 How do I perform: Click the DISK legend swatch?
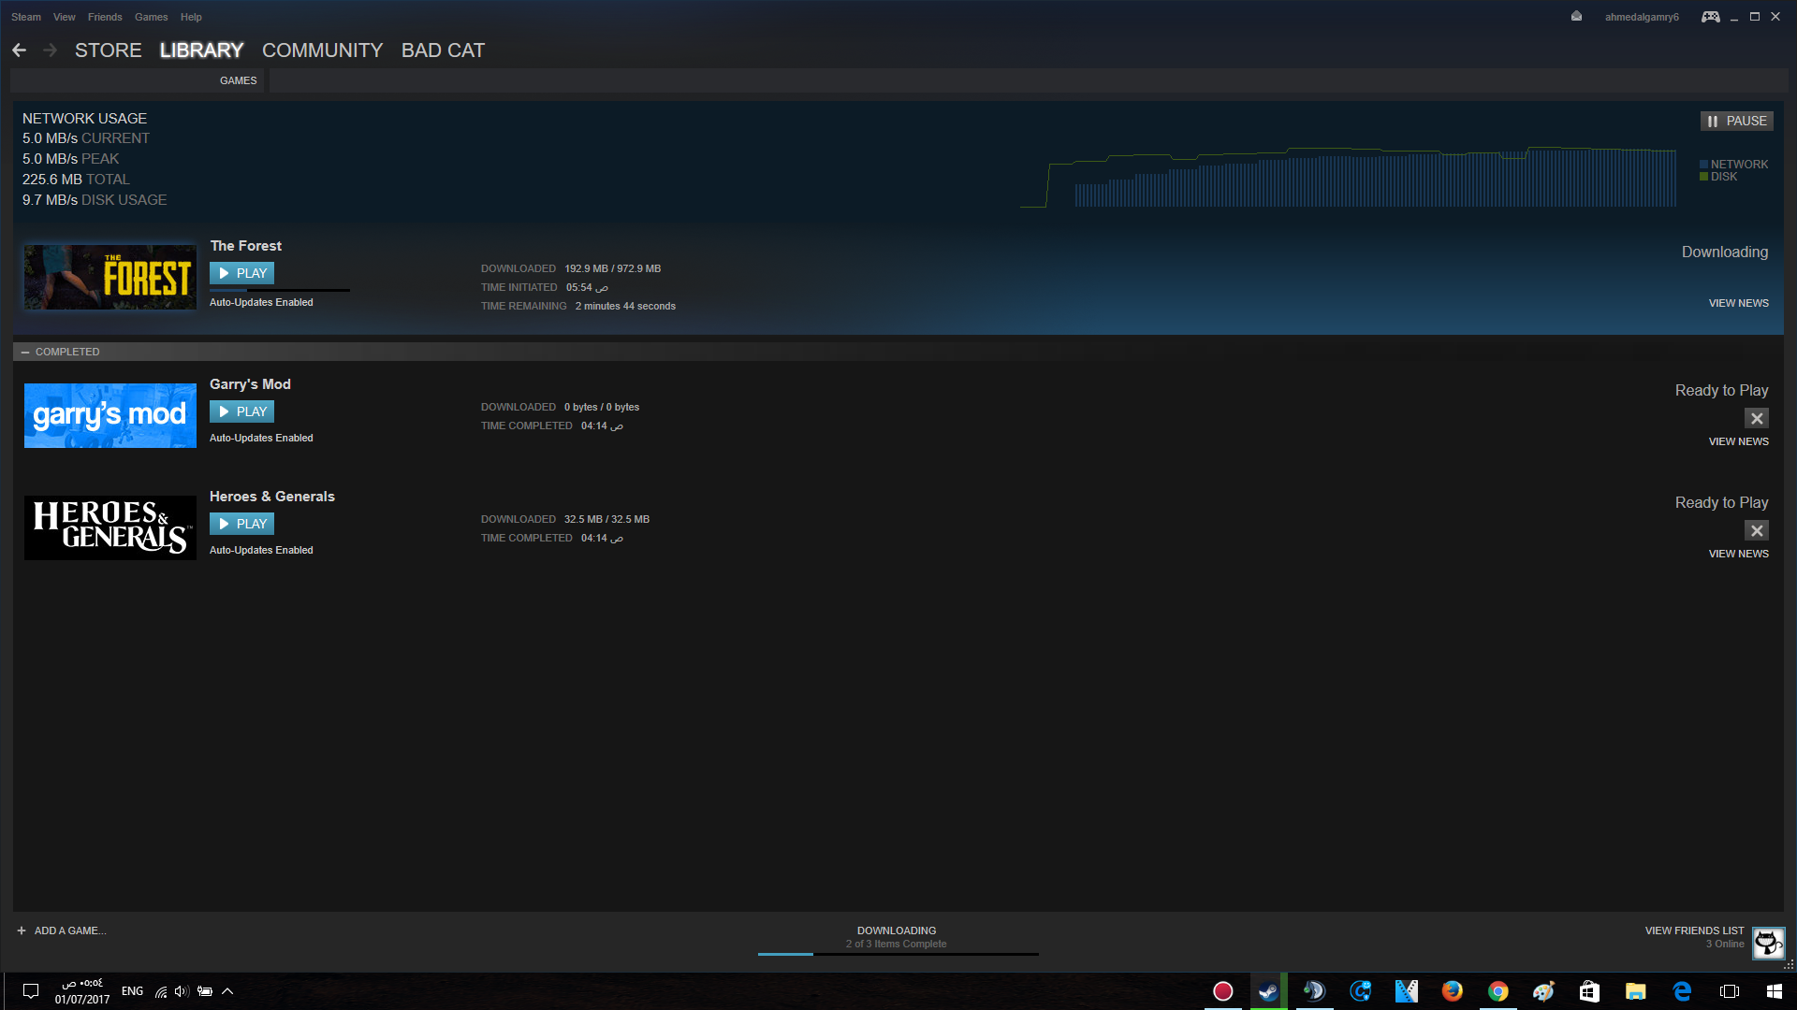pos(1704,177)
